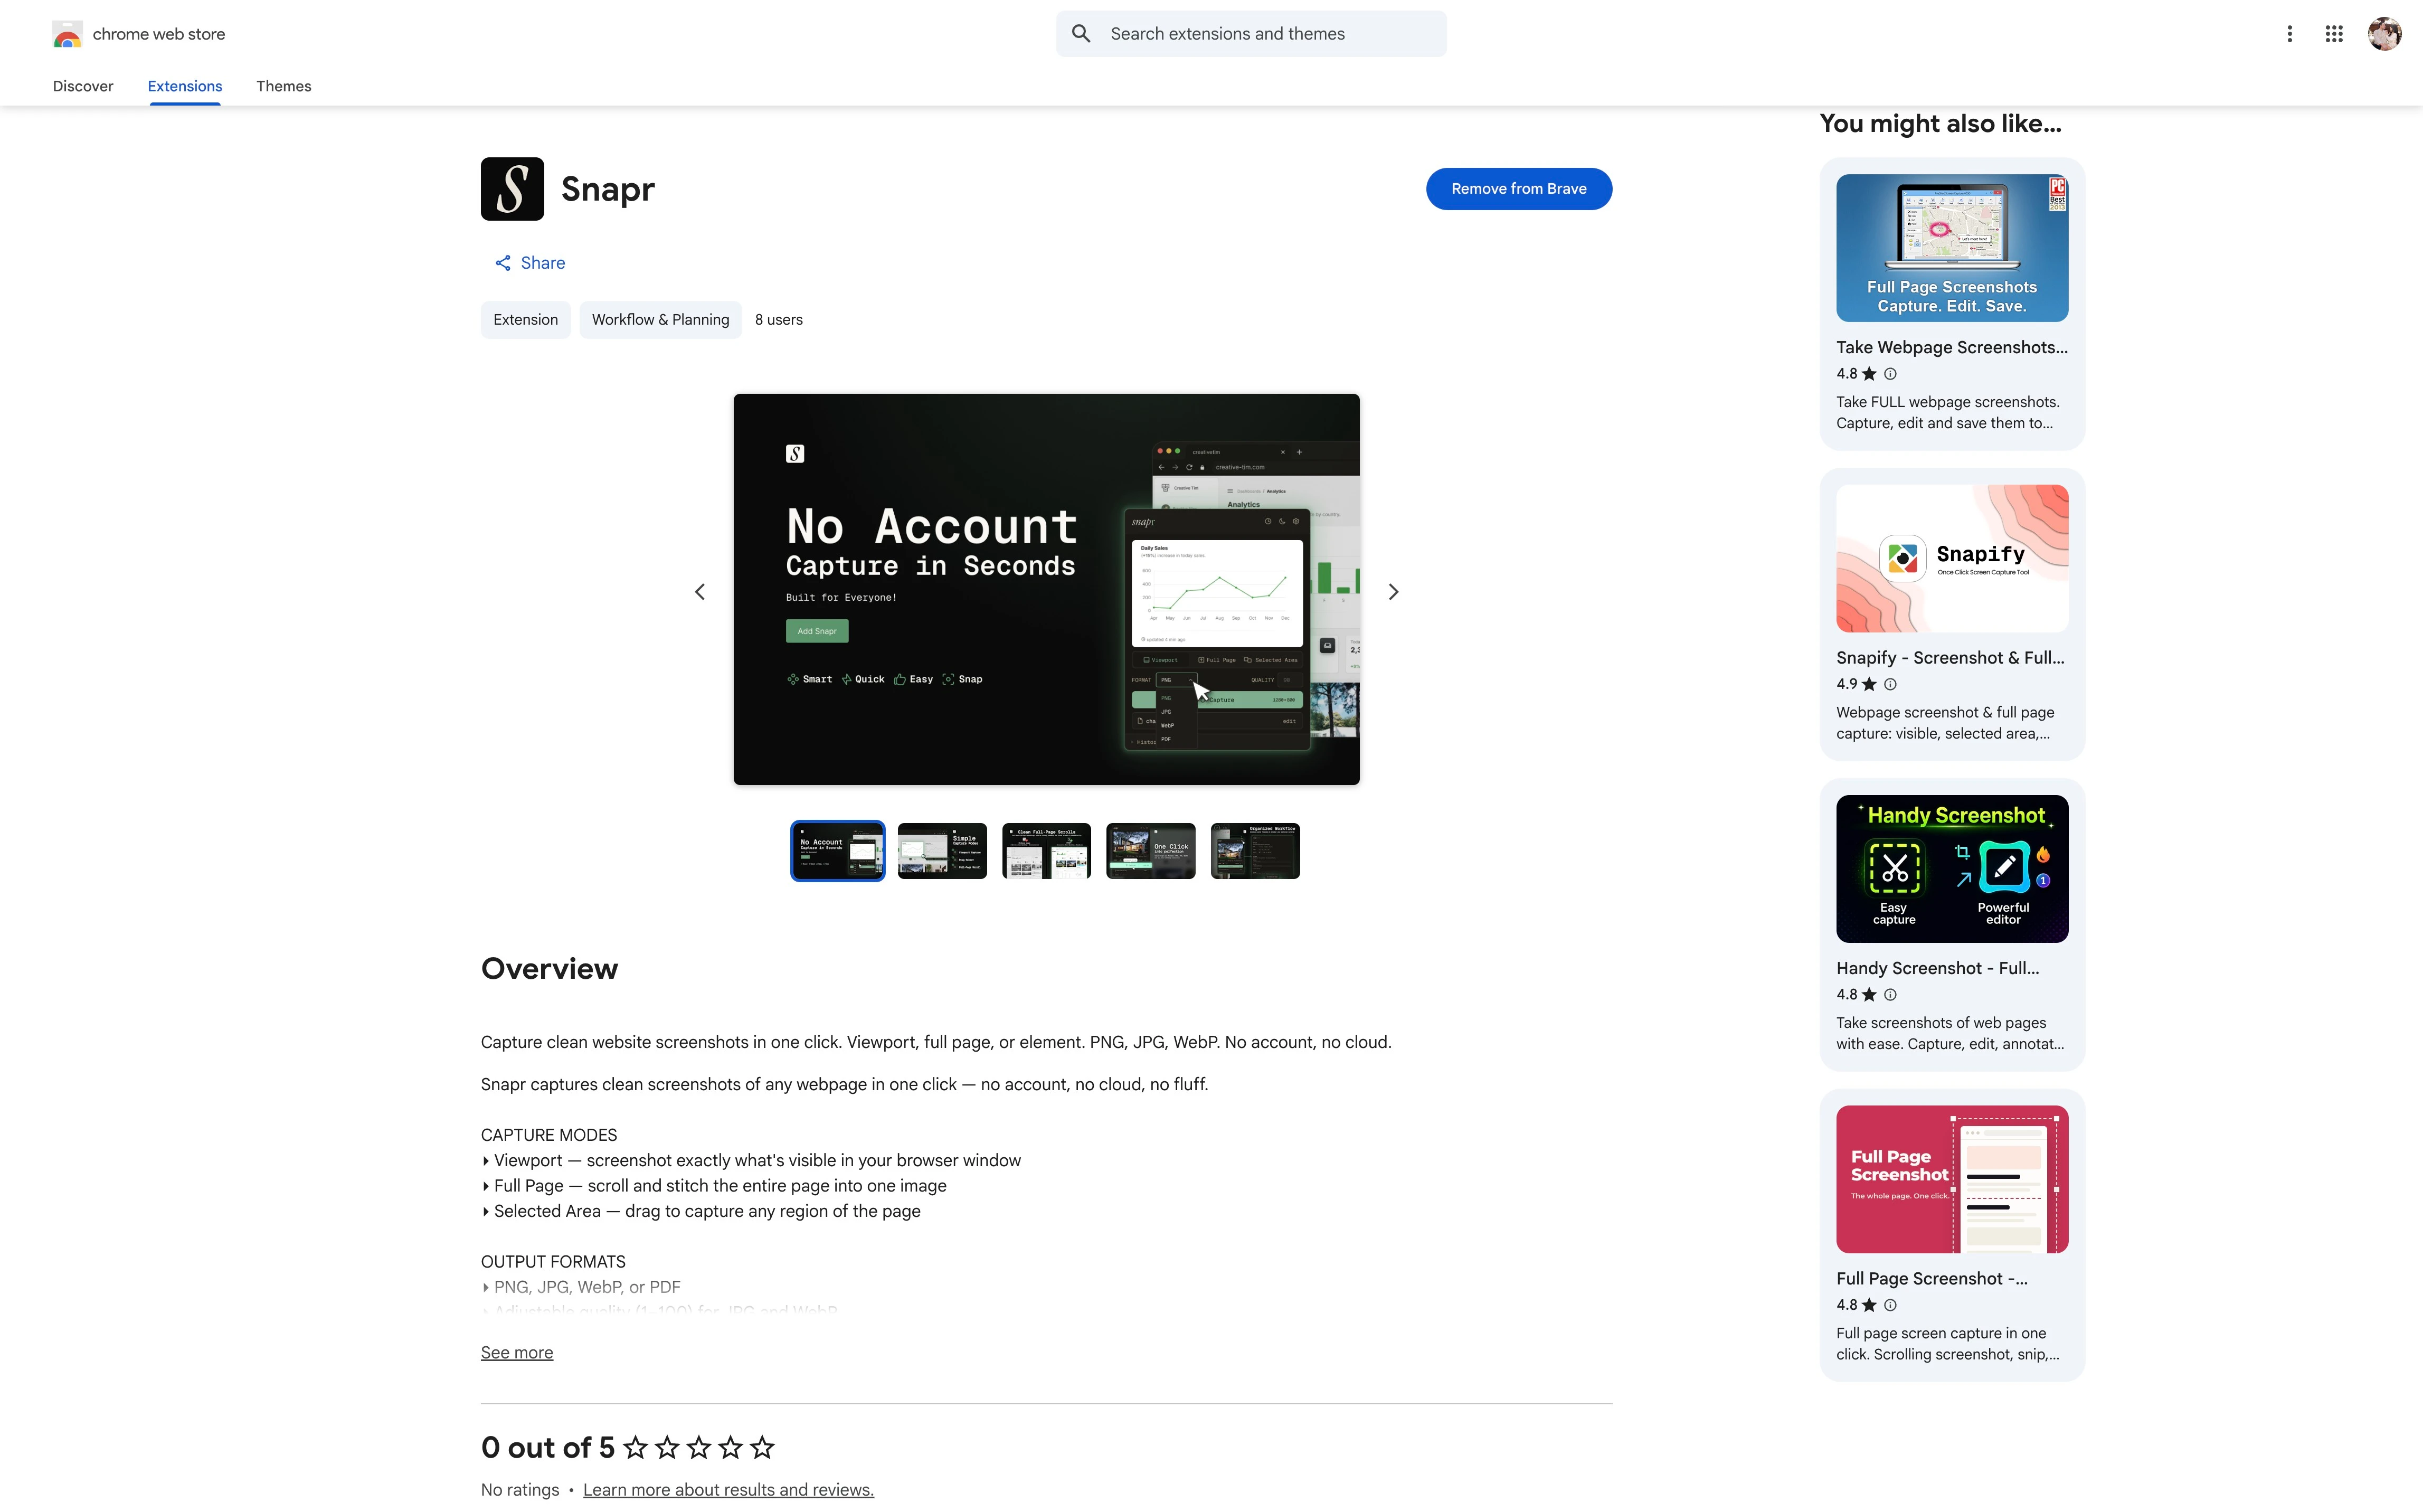2423x1512 pixels.
Task: Click You might also like heading
Action: (1940, 124)
